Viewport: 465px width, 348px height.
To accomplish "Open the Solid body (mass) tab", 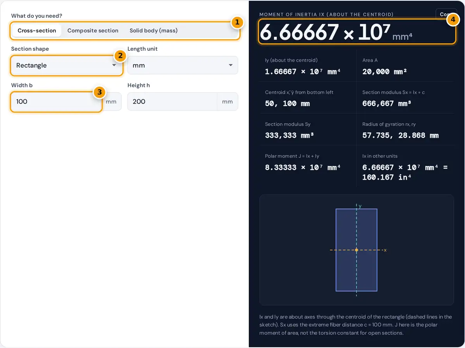I will click(x=153, y=31).
